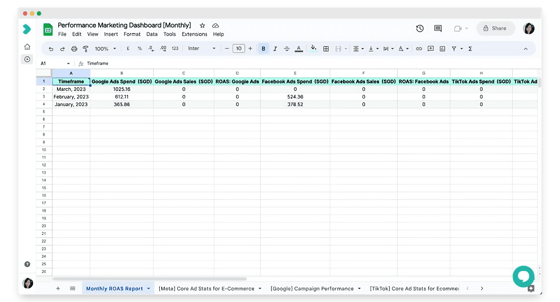560x302 pixels.
Task: Open 123 number formats menu
Action: [175, 49]
